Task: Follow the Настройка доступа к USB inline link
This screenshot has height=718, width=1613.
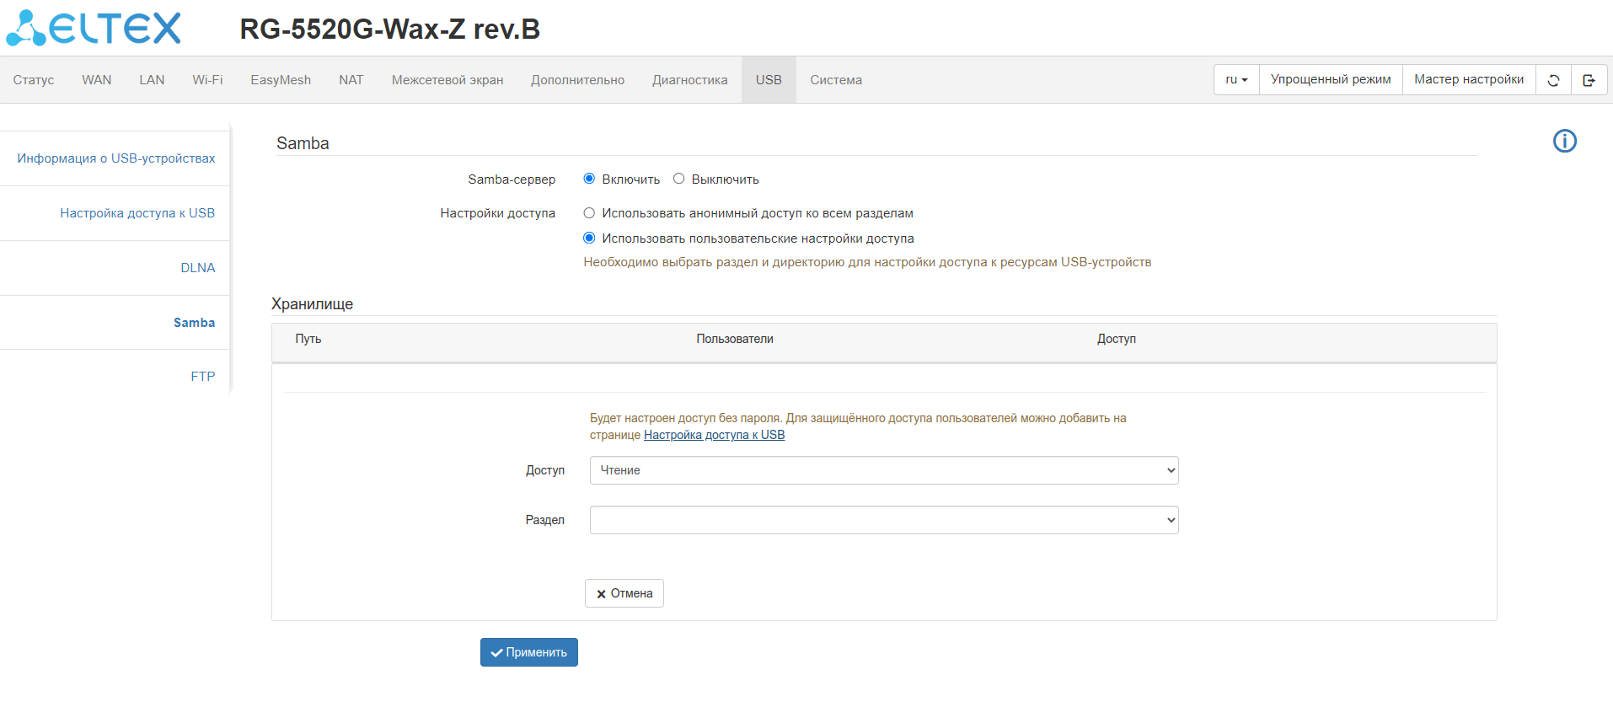Action: tap(714, 435)
